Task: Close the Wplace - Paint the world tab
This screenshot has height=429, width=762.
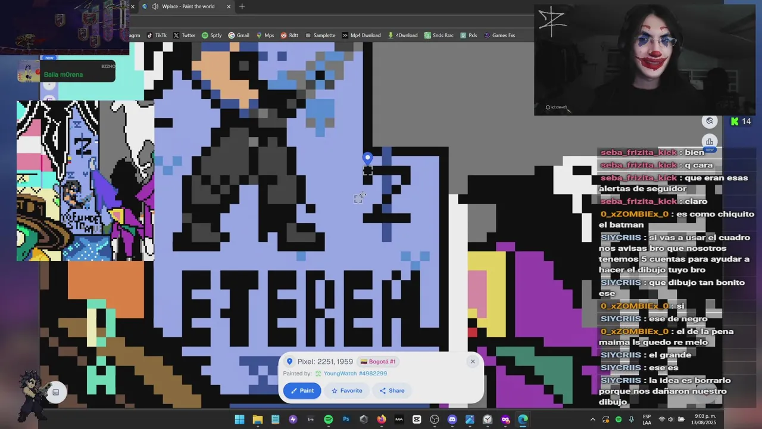Action: pyautogui.click(x=229, y=7)
